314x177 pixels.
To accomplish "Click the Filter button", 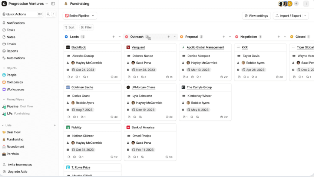I will pos(86,27).
